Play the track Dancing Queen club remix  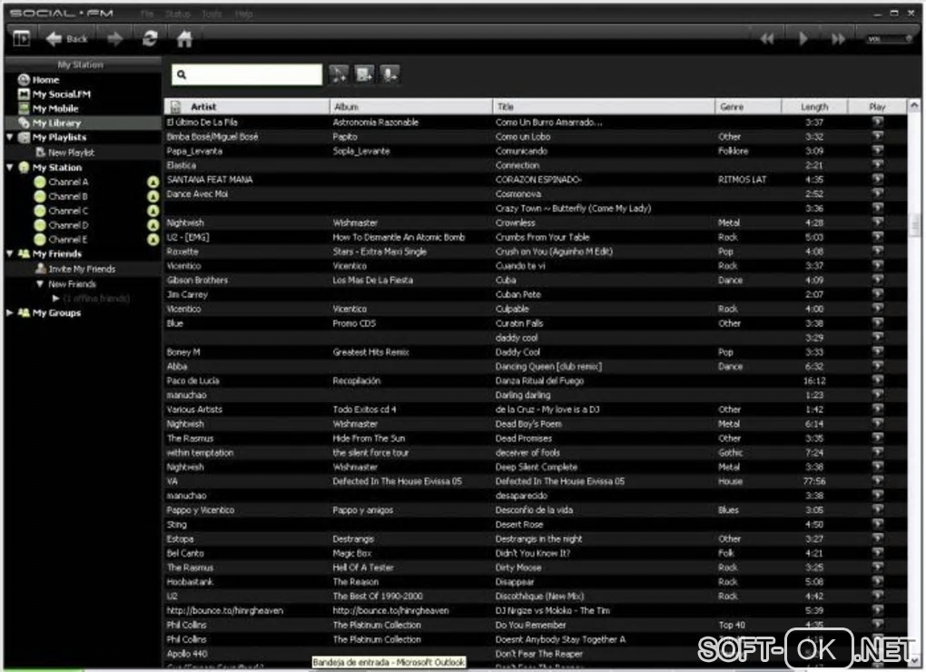(878, 366)
